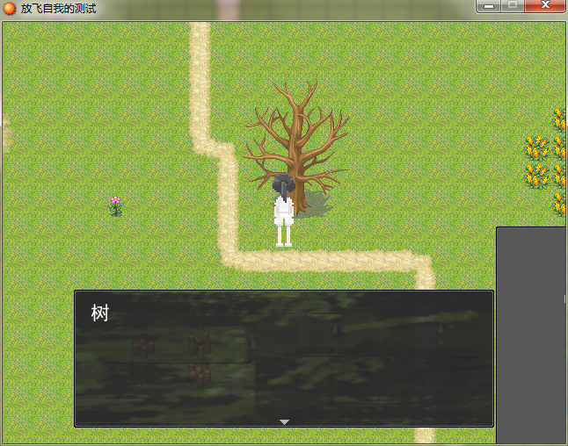Click the bare brown tree
Viewport: 568px width, 446px height.
(x=296, y=147)
